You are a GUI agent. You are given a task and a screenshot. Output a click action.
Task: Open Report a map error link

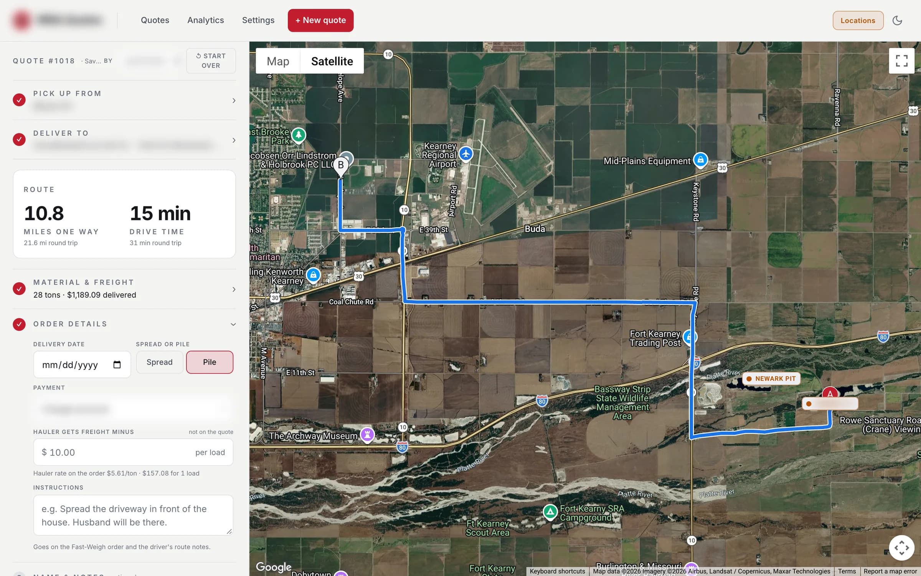[890, 571]
